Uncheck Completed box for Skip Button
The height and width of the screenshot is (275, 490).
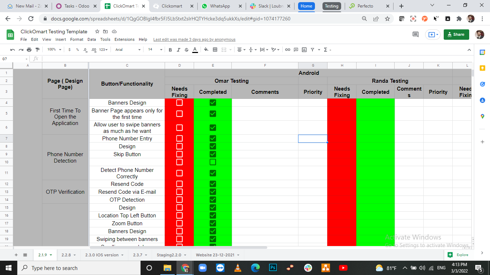click(x=213, y=154)
